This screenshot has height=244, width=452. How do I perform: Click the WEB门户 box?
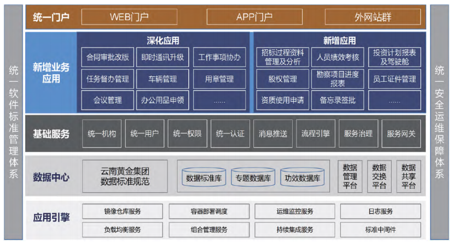coord(129,17)
